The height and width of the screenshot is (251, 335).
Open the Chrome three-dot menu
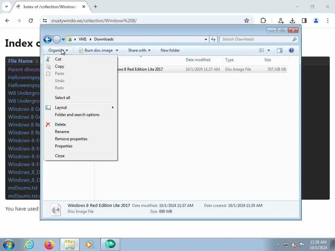point(328,21)
